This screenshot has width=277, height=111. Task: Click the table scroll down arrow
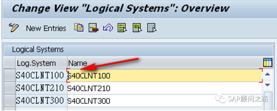268,85
